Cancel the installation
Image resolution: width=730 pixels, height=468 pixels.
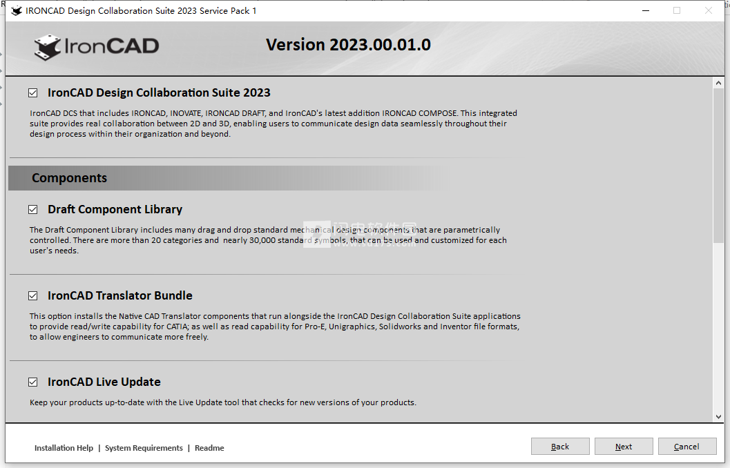pos(686,447)
